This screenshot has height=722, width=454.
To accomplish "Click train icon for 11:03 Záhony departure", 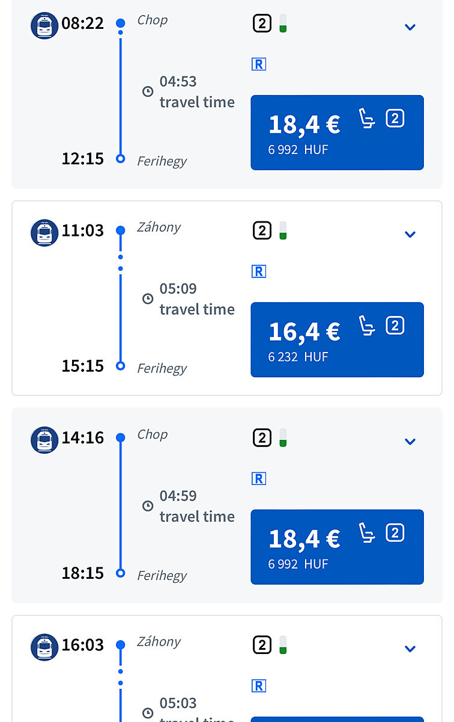I will 44,233.
